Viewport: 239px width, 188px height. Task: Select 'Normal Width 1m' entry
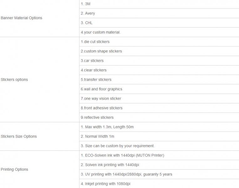[159, 137]
